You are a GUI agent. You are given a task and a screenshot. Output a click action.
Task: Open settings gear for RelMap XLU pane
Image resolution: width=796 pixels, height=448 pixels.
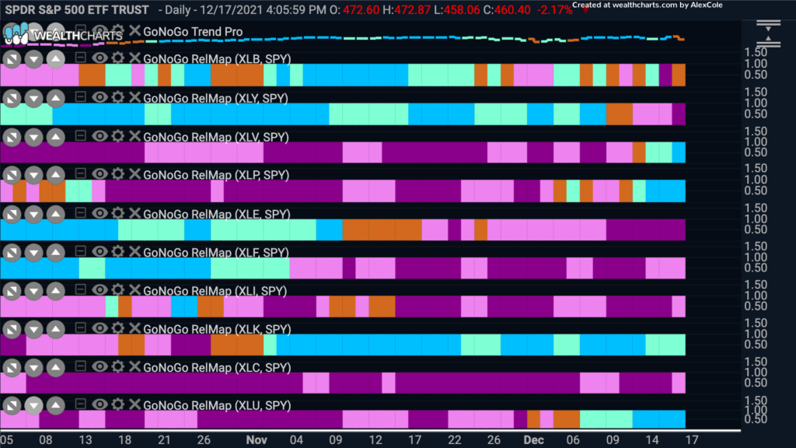[x=118, y=404]
